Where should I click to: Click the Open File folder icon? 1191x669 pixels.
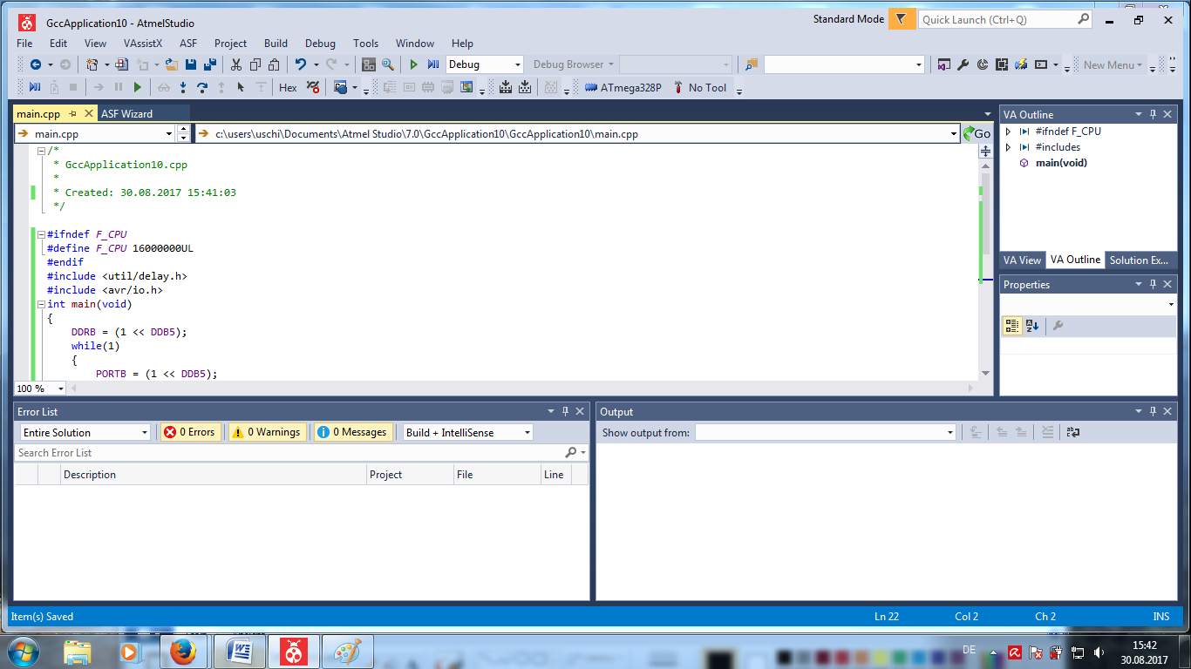[172, 64]
